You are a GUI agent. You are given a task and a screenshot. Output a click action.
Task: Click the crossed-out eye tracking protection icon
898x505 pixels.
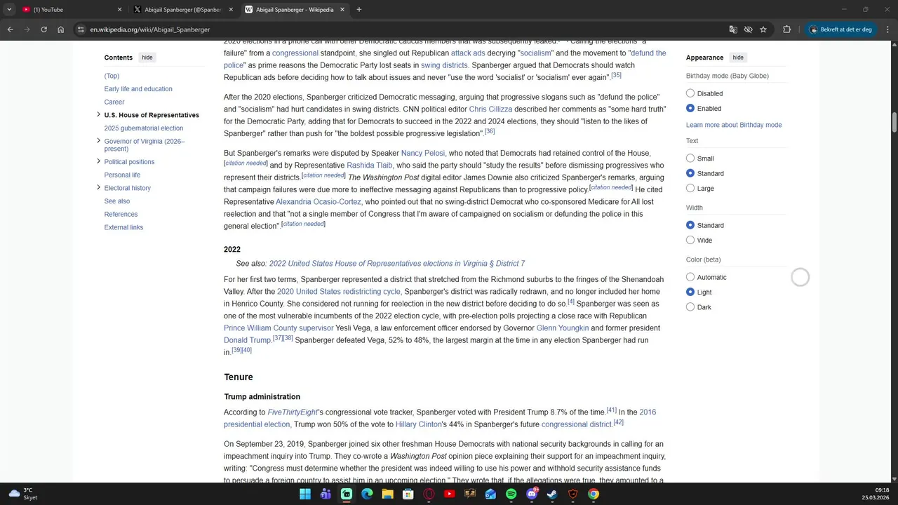click(x=749, y=29)
